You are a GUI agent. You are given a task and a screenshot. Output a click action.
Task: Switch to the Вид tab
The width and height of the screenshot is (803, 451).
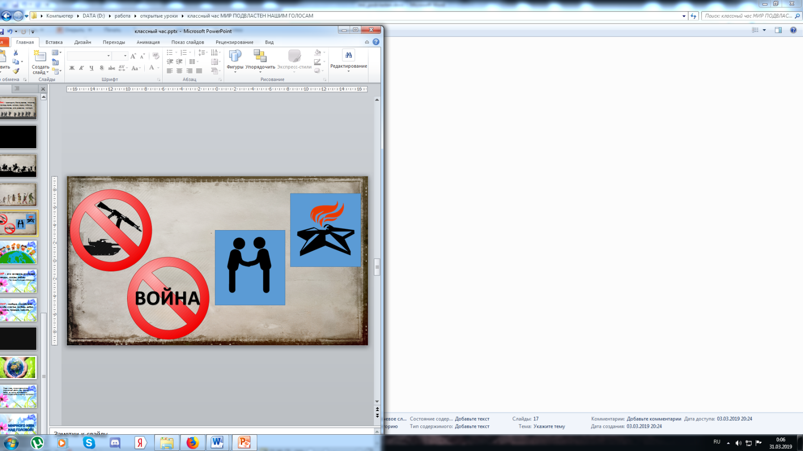pyautogui.click(x=269, y=42)
